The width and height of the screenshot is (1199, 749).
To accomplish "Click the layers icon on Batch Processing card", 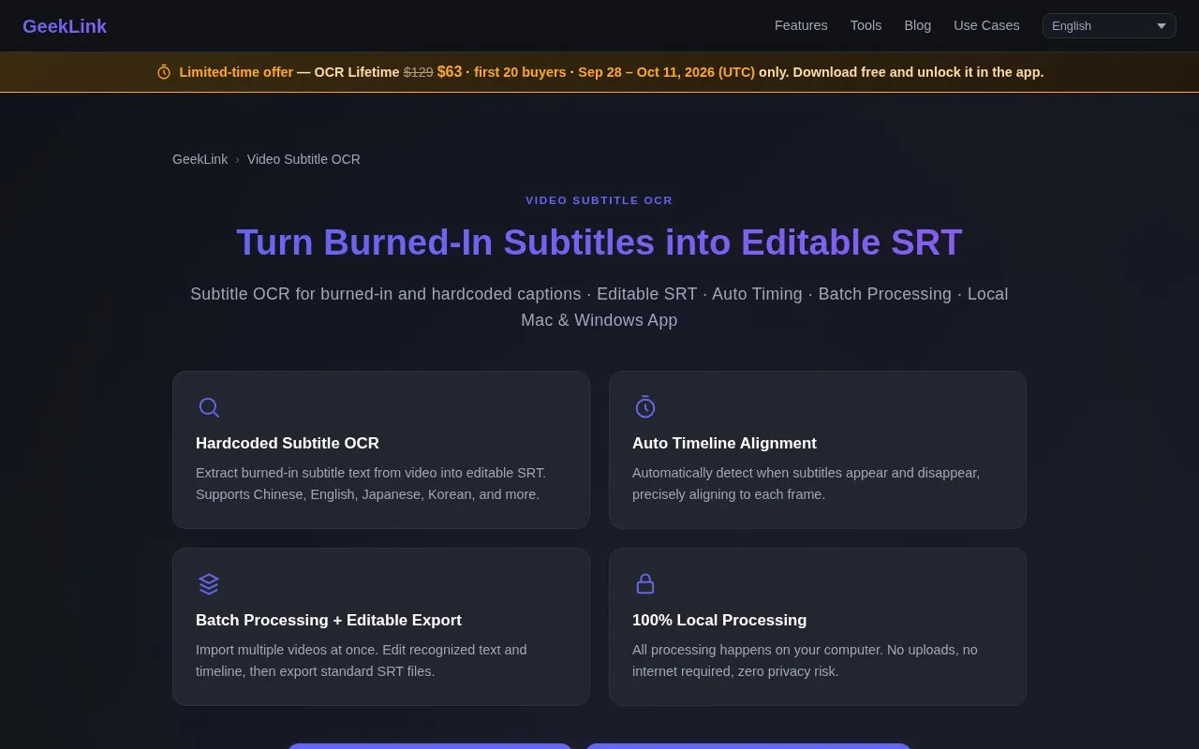I will (209, 584).
